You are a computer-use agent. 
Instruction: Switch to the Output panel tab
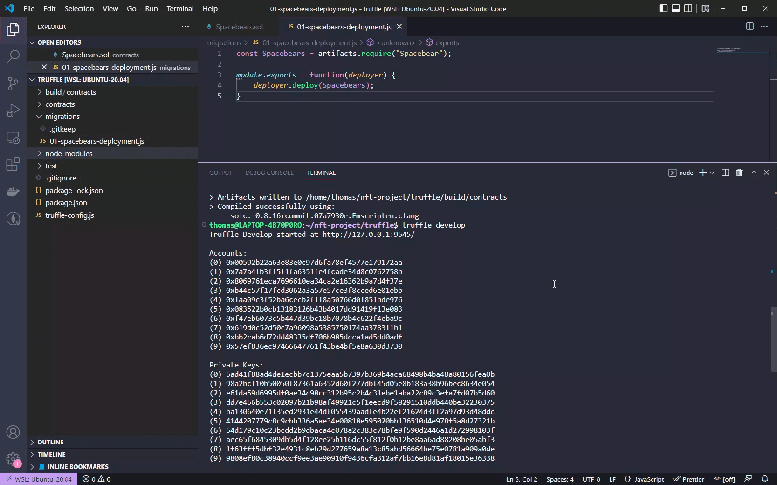[220, 173]
